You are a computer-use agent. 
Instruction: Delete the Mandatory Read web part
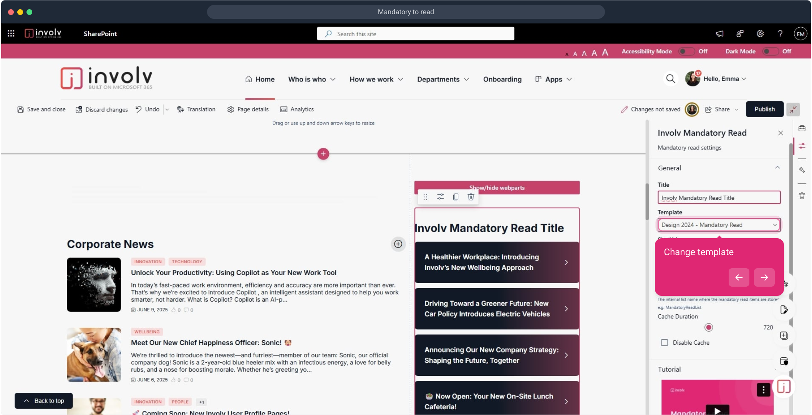tap(471, 197)
